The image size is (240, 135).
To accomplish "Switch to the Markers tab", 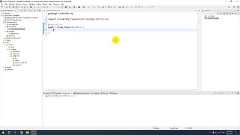I will click(x=47, y=93).
